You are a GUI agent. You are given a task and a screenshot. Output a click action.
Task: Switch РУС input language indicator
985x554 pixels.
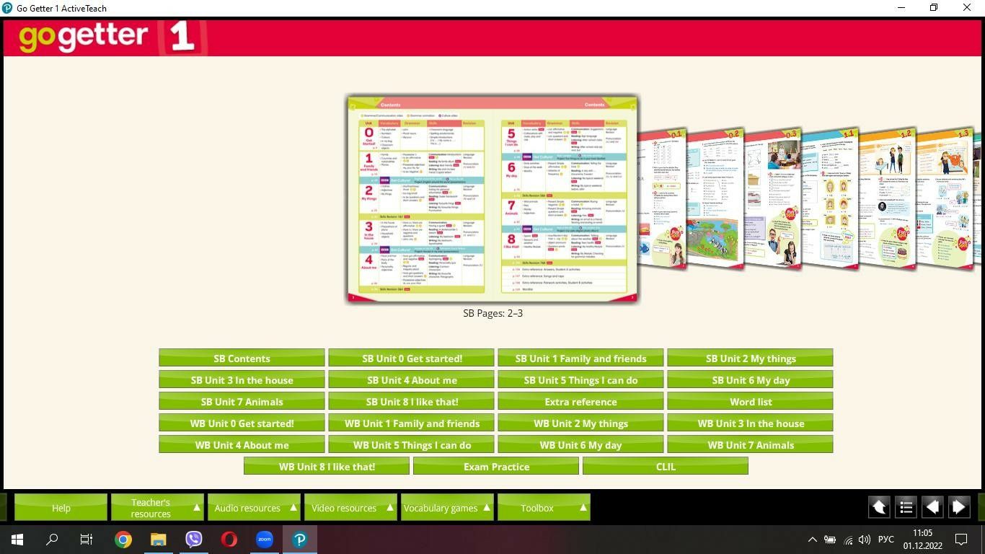pos(886,539)
